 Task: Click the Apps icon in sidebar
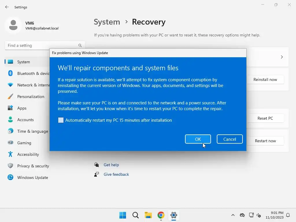tap(10, 108)
